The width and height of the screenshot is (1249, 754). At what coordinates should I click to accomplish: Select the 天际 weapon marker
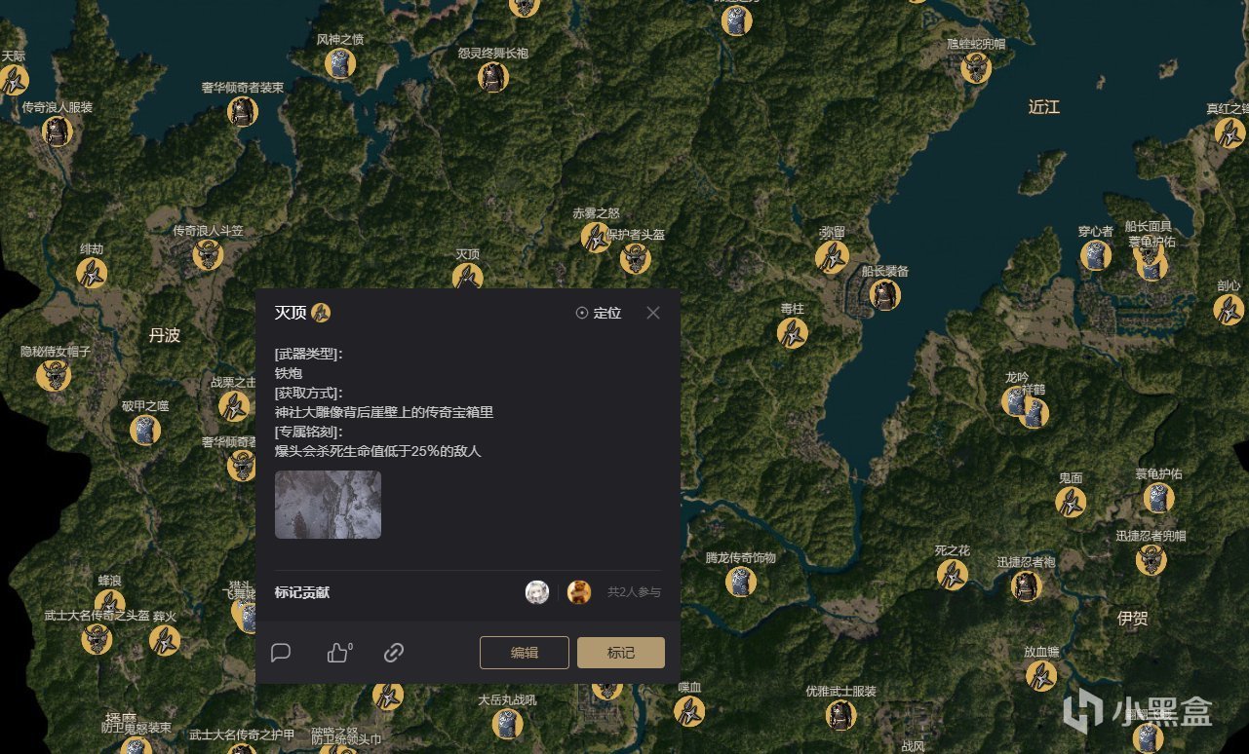click(x=13, y=80)
